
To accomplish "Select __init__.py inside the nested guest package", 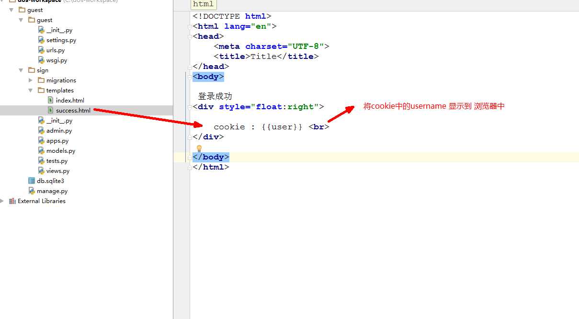I will point(59,30).
